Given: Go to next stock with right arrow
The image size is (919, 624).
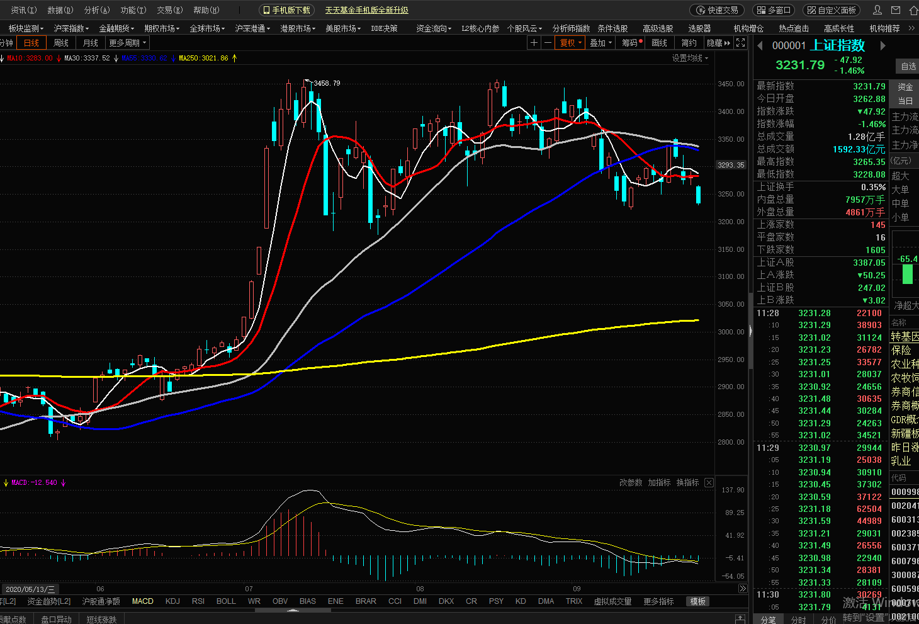Looking at the screenshot, I should coord(882,45).
